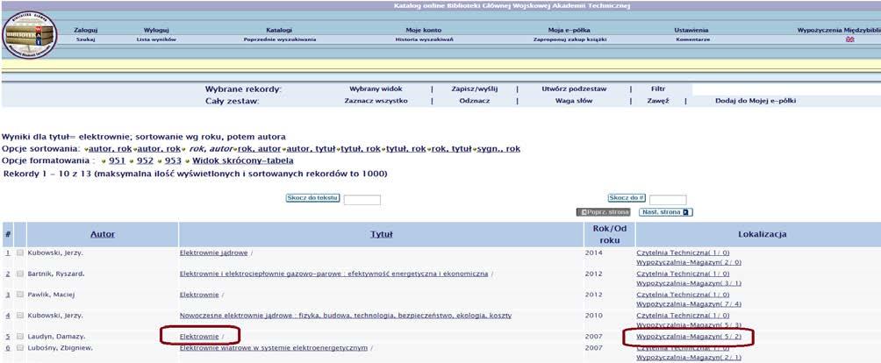Open record number 1 link
Screen dimensions: 881x363
click(7, 253)
